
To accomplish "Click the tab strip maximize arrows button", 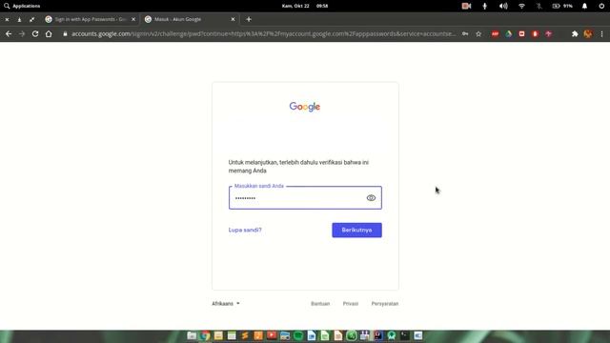I will [x=31, y=19].
